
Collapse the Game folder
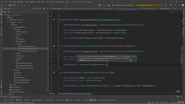(x=14, y=44)
